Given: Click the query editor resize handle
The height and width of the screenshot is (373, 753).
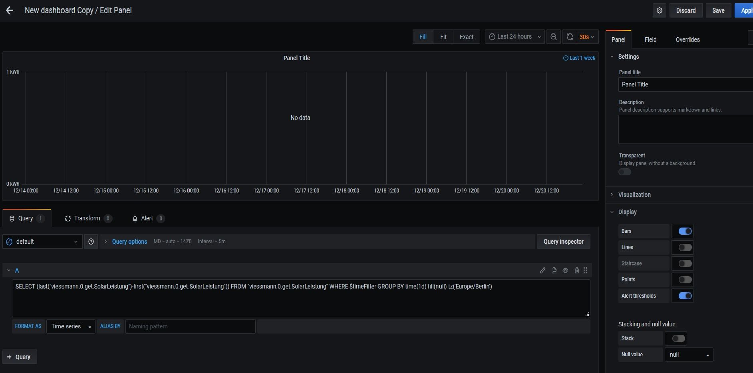Looking at the screenshot, I should (x=587, y=314).
